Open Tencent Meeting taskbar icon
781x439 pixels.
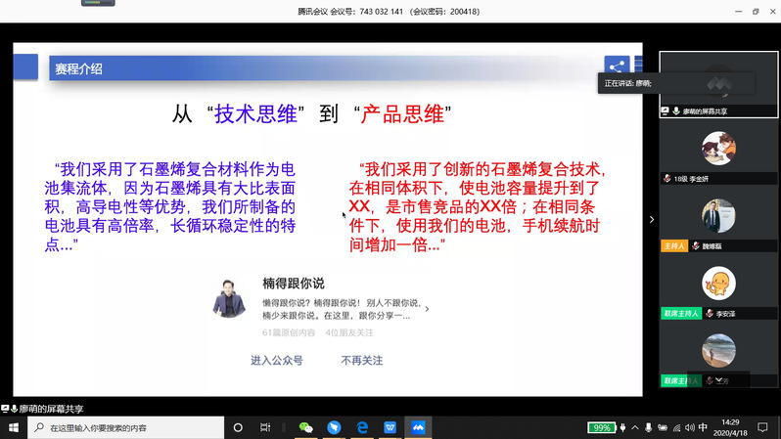418,428
